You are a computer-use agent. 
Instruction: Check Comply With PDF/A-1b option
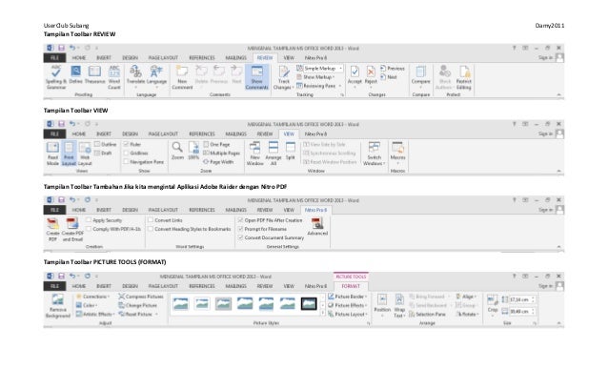pyautogui.click(x=89, y=229)
